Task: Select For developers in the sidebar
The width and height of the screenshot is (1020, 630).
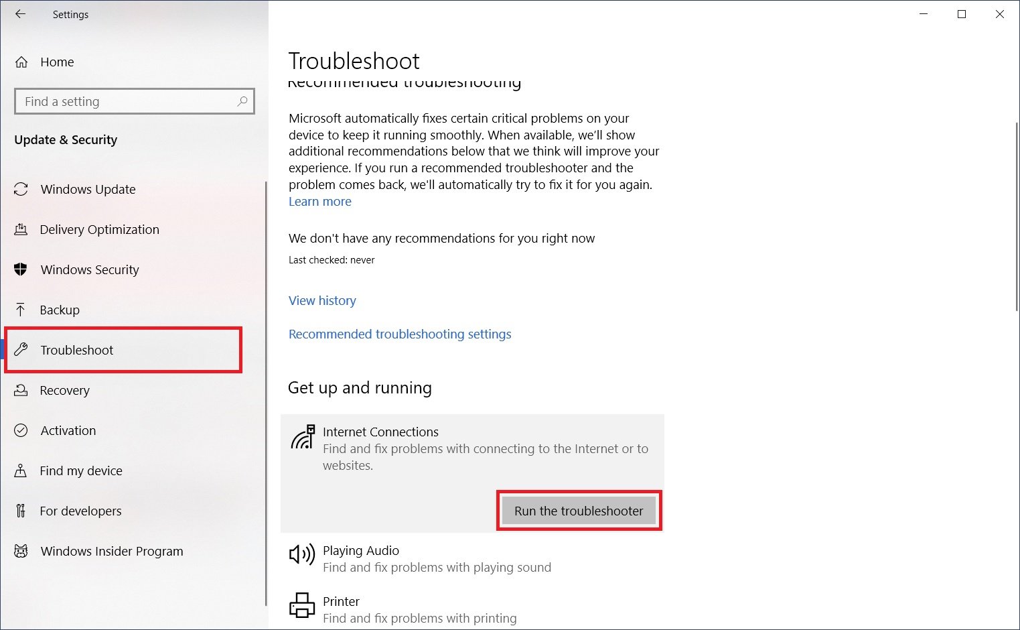Action: click(80, 511)
